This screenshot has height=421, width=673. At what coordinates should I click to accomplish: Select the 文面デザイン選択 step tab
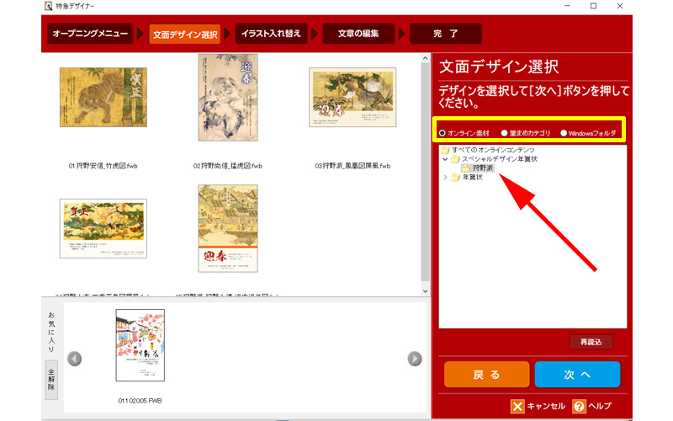185,35
